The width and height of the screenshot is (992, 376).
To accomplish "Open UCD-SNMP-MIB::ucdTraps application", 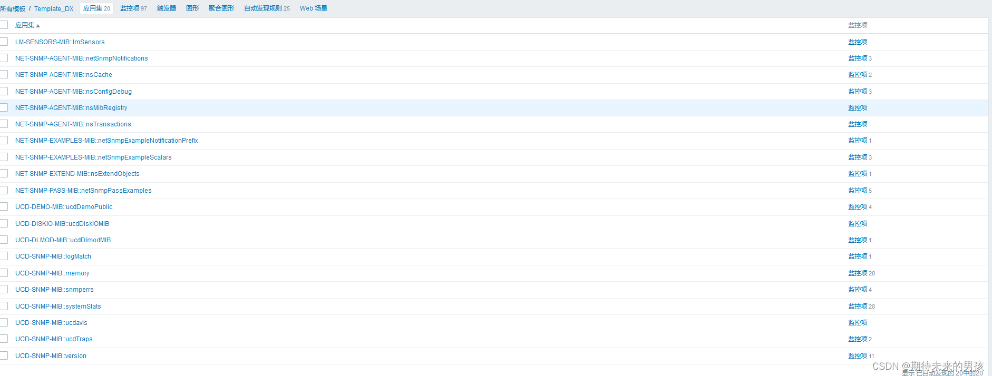I will click(x=54, y=339).
